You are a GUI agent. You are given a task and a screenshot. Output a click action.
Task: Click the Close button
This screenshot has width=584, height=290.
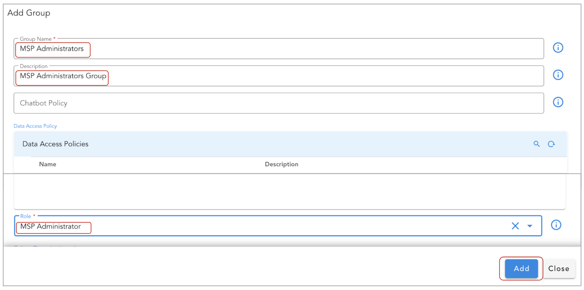(559, 269)
